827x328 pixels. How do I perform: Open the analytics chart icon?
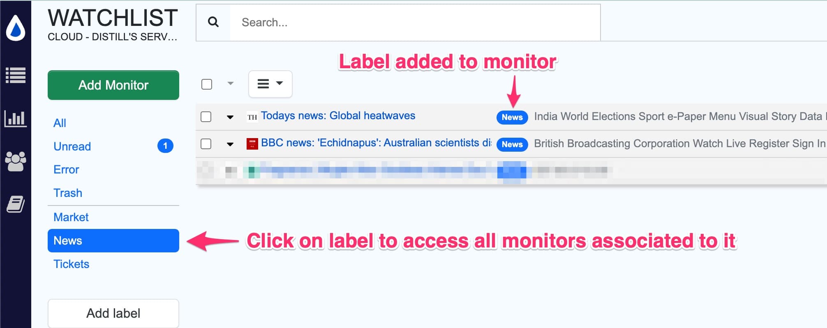point(16,118)
